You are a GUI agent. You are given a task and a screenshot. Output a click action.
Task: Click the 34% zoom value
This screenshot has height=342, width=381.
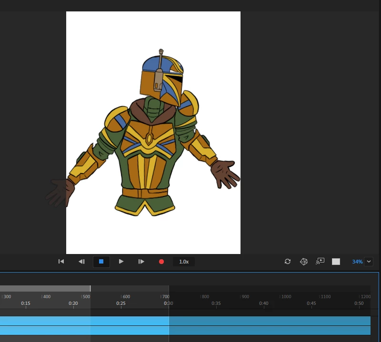pos(357,262)
